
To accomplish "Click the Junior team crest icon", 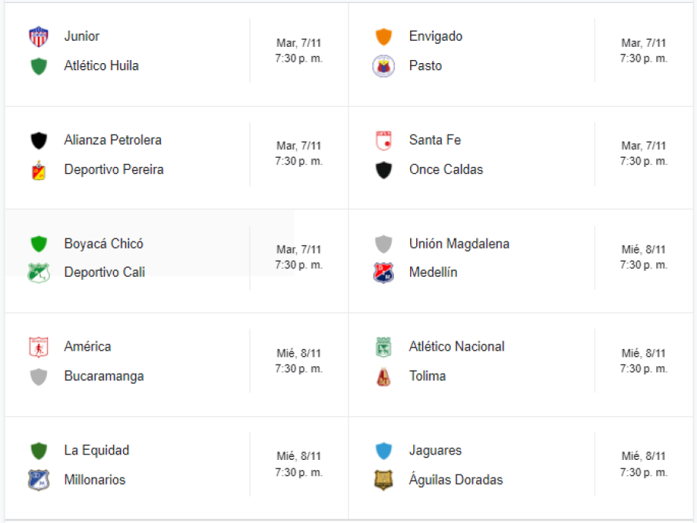I will click(x=38, y=36).
